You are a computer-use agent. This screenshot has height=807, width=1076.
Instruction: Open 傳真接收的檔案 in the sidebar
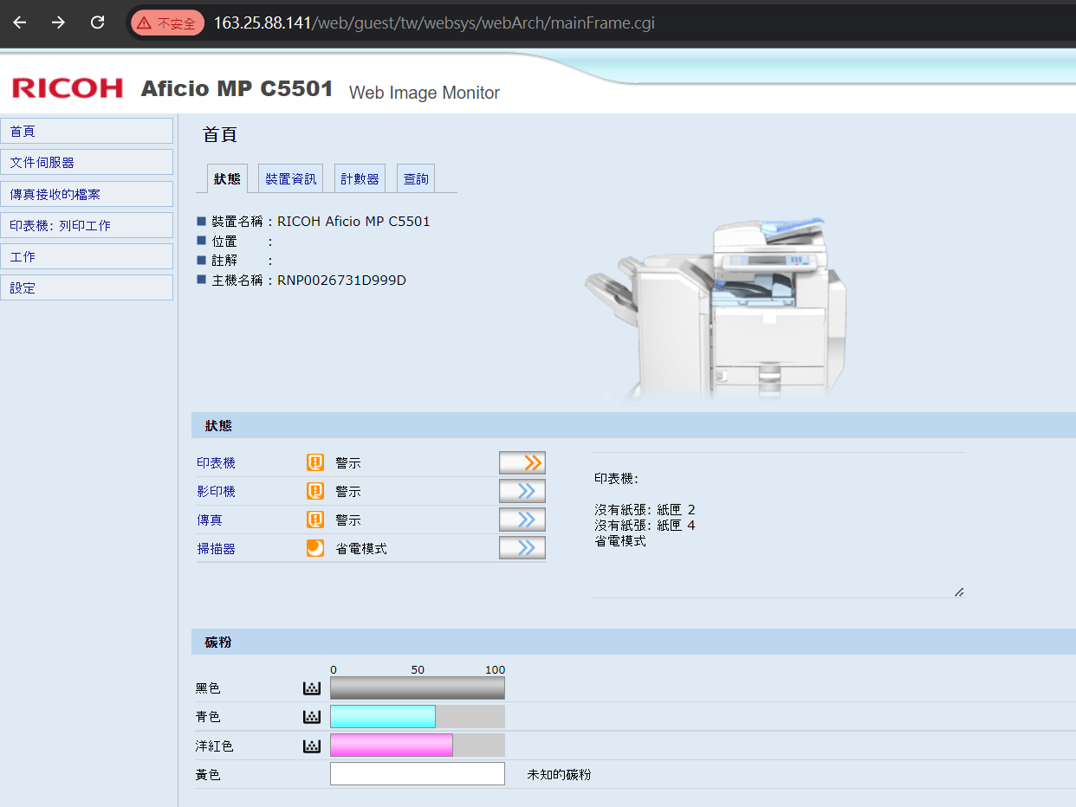pyautogui.click(x=87, y=194)
